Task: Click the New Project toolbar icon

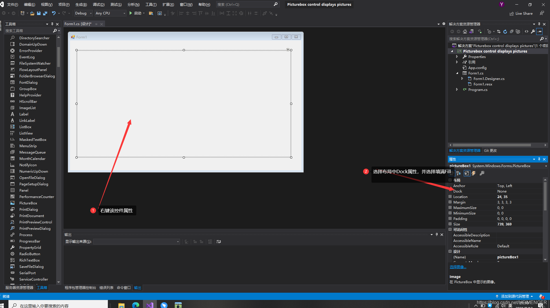Action: point(23,13)
